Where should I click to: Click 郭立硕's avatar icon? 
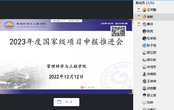coord(144,53)
